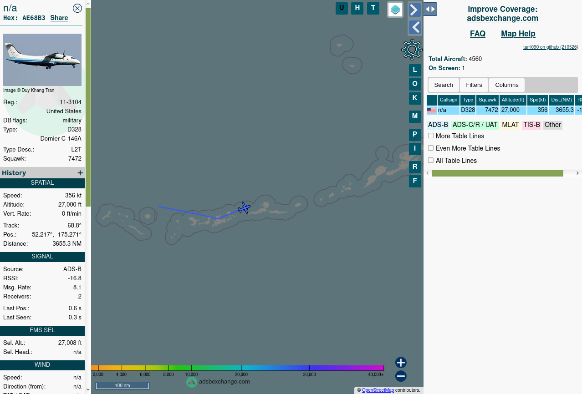Toggle the L map option
This screenshot has width=582, height=394.
(415, 70)
